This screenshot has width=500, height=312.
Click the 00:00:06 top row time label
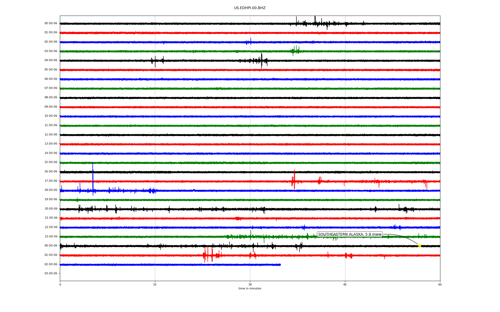pos(51,23)
